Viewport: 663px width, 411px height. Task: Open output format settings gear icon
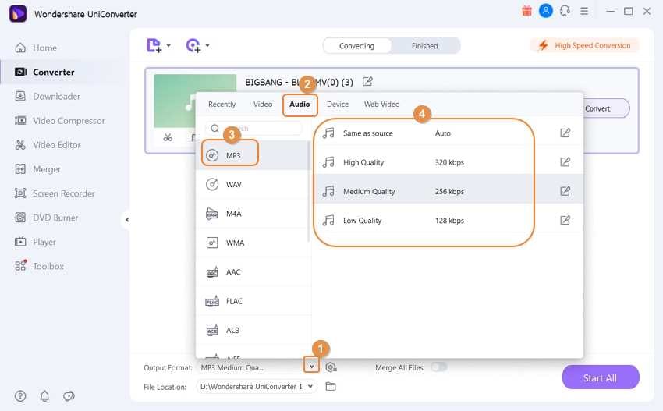[331, 367]
